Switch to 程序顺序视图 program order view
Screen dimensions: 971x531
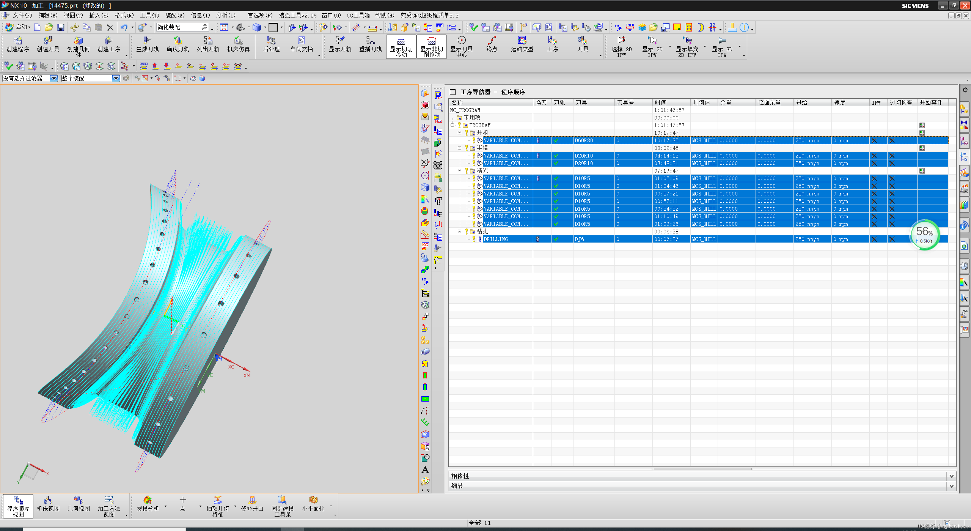[18, 506]
